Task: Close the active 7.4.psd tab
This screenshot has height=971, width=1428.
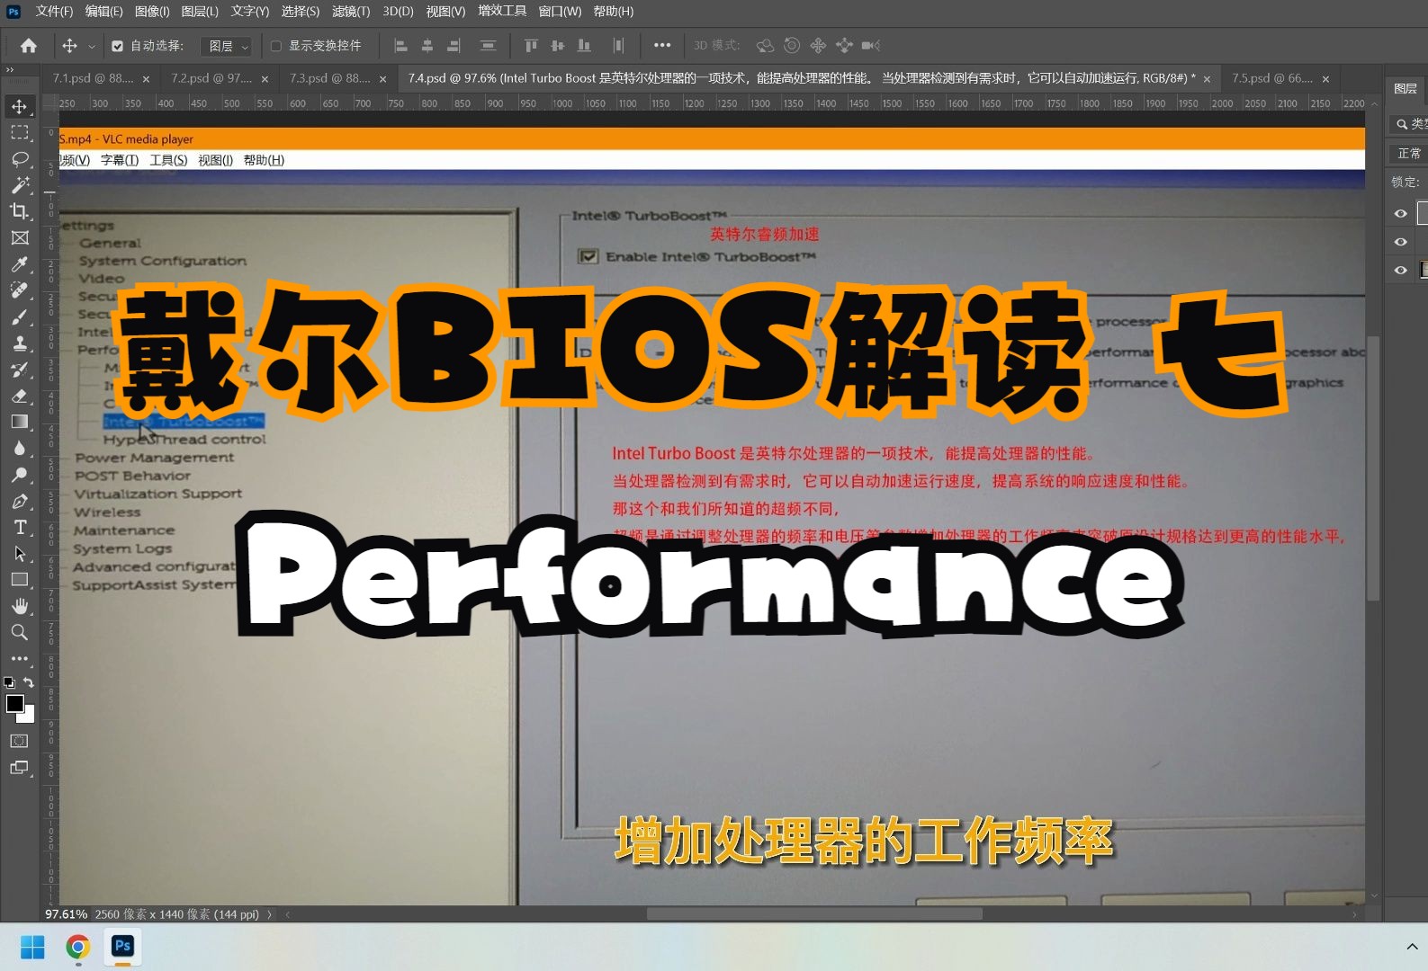Action: pos(1207,79)
